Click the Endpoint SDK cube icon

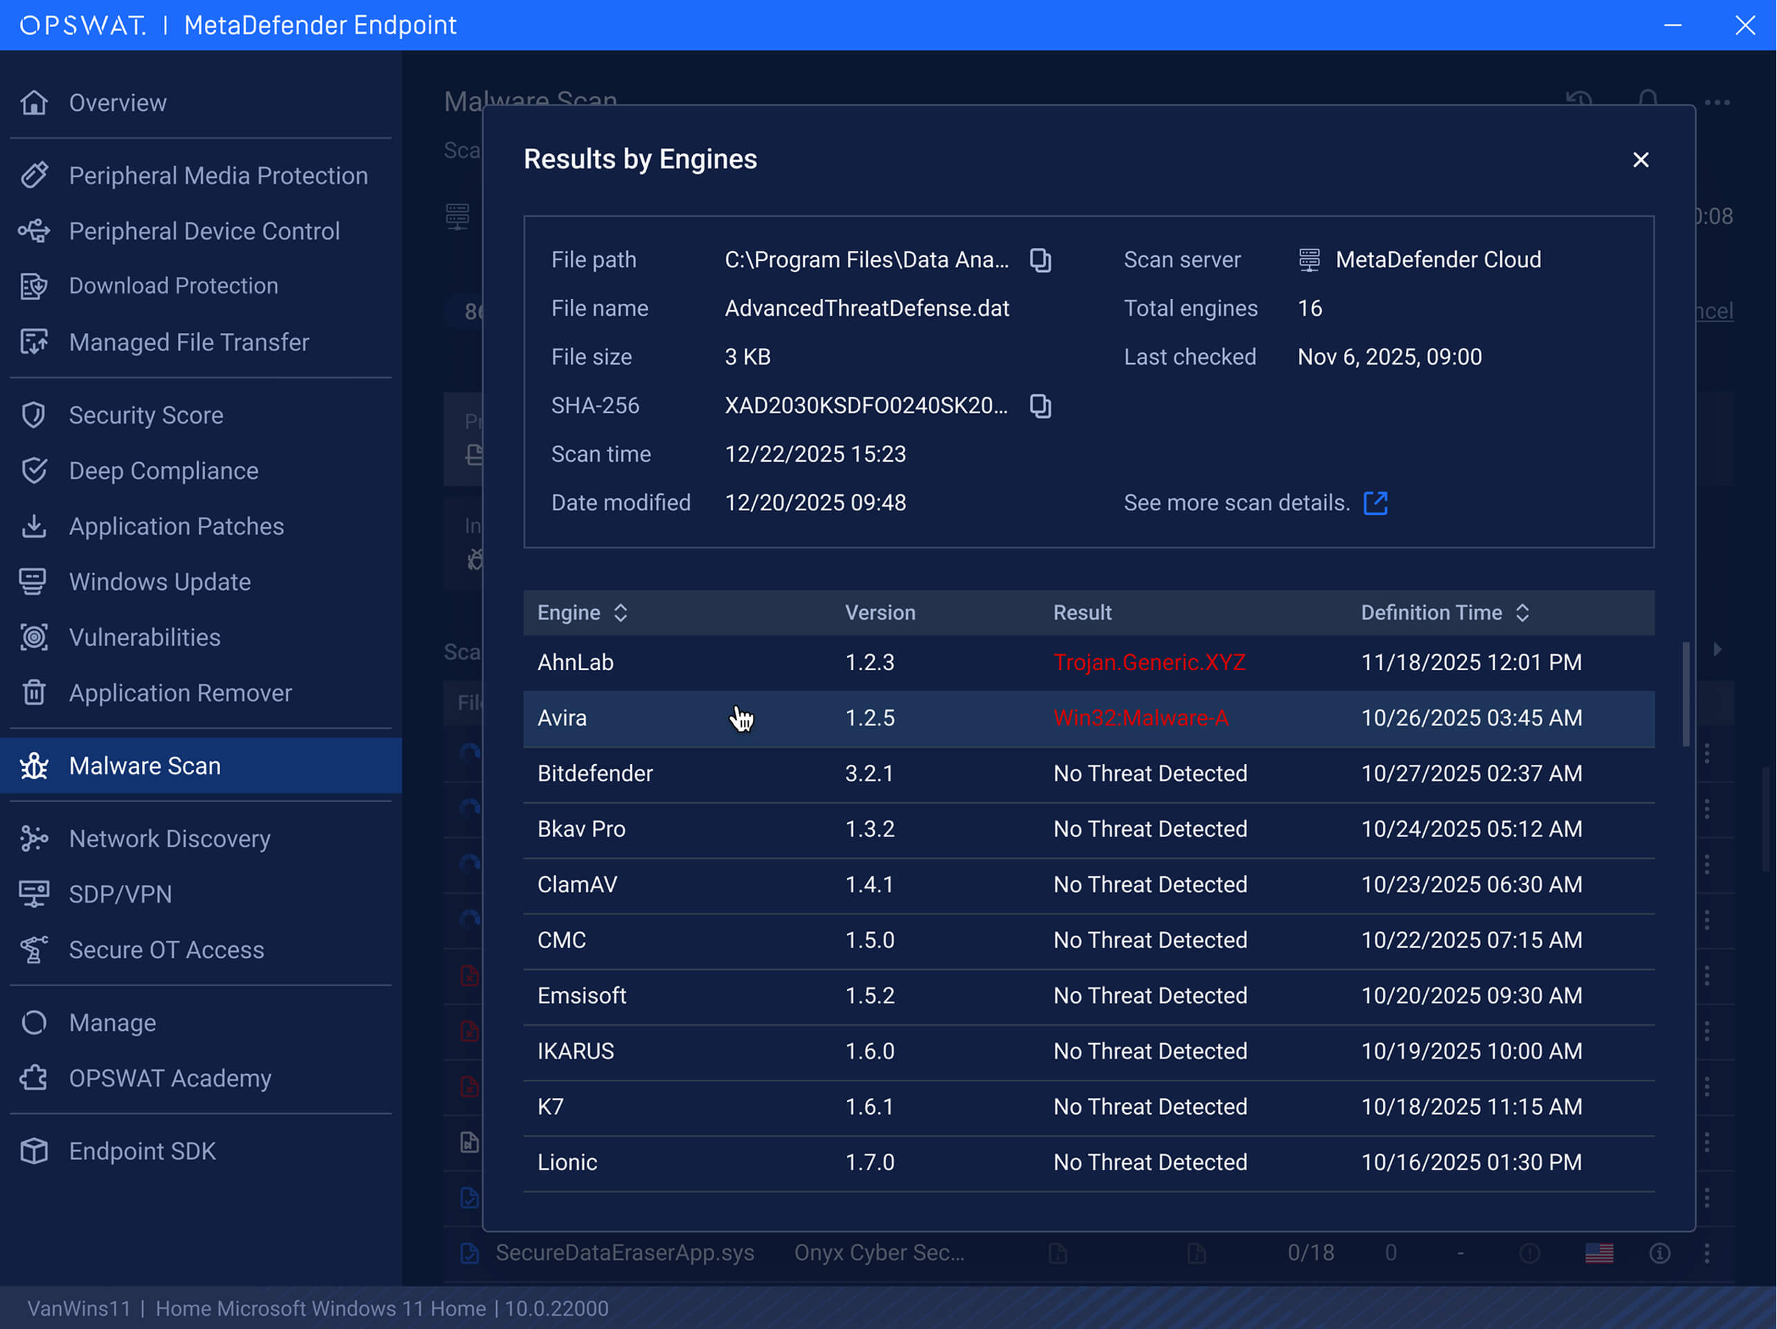click(34, 1151)
